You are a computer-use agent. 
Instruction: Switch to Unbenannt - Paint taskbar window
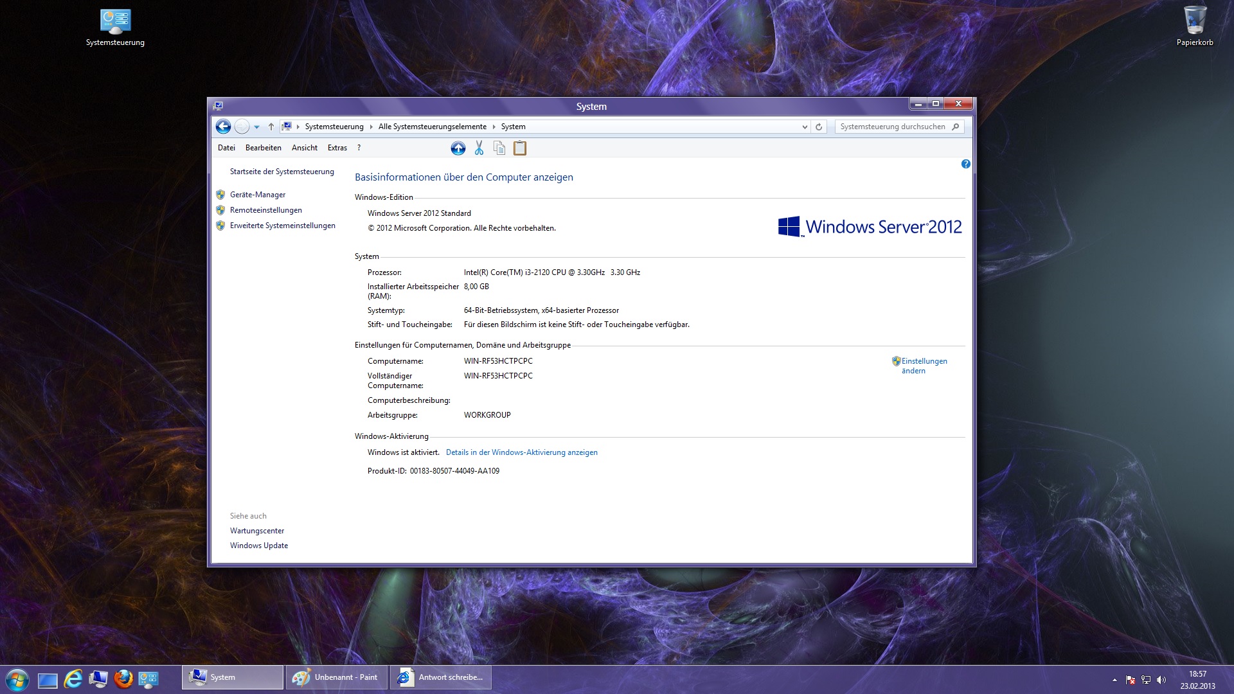337,677
